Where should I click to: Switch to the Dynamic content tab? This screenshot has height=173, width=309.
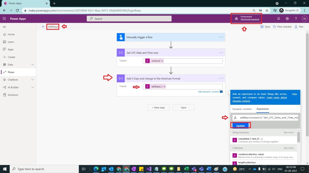pyautogui.click(x=242, y=109)
